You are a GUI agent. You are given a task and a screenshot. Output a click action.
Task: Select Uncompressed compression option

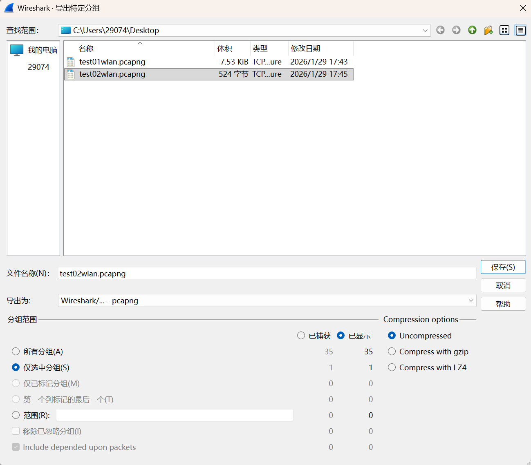pyautogui.click(x=392, y=336)
